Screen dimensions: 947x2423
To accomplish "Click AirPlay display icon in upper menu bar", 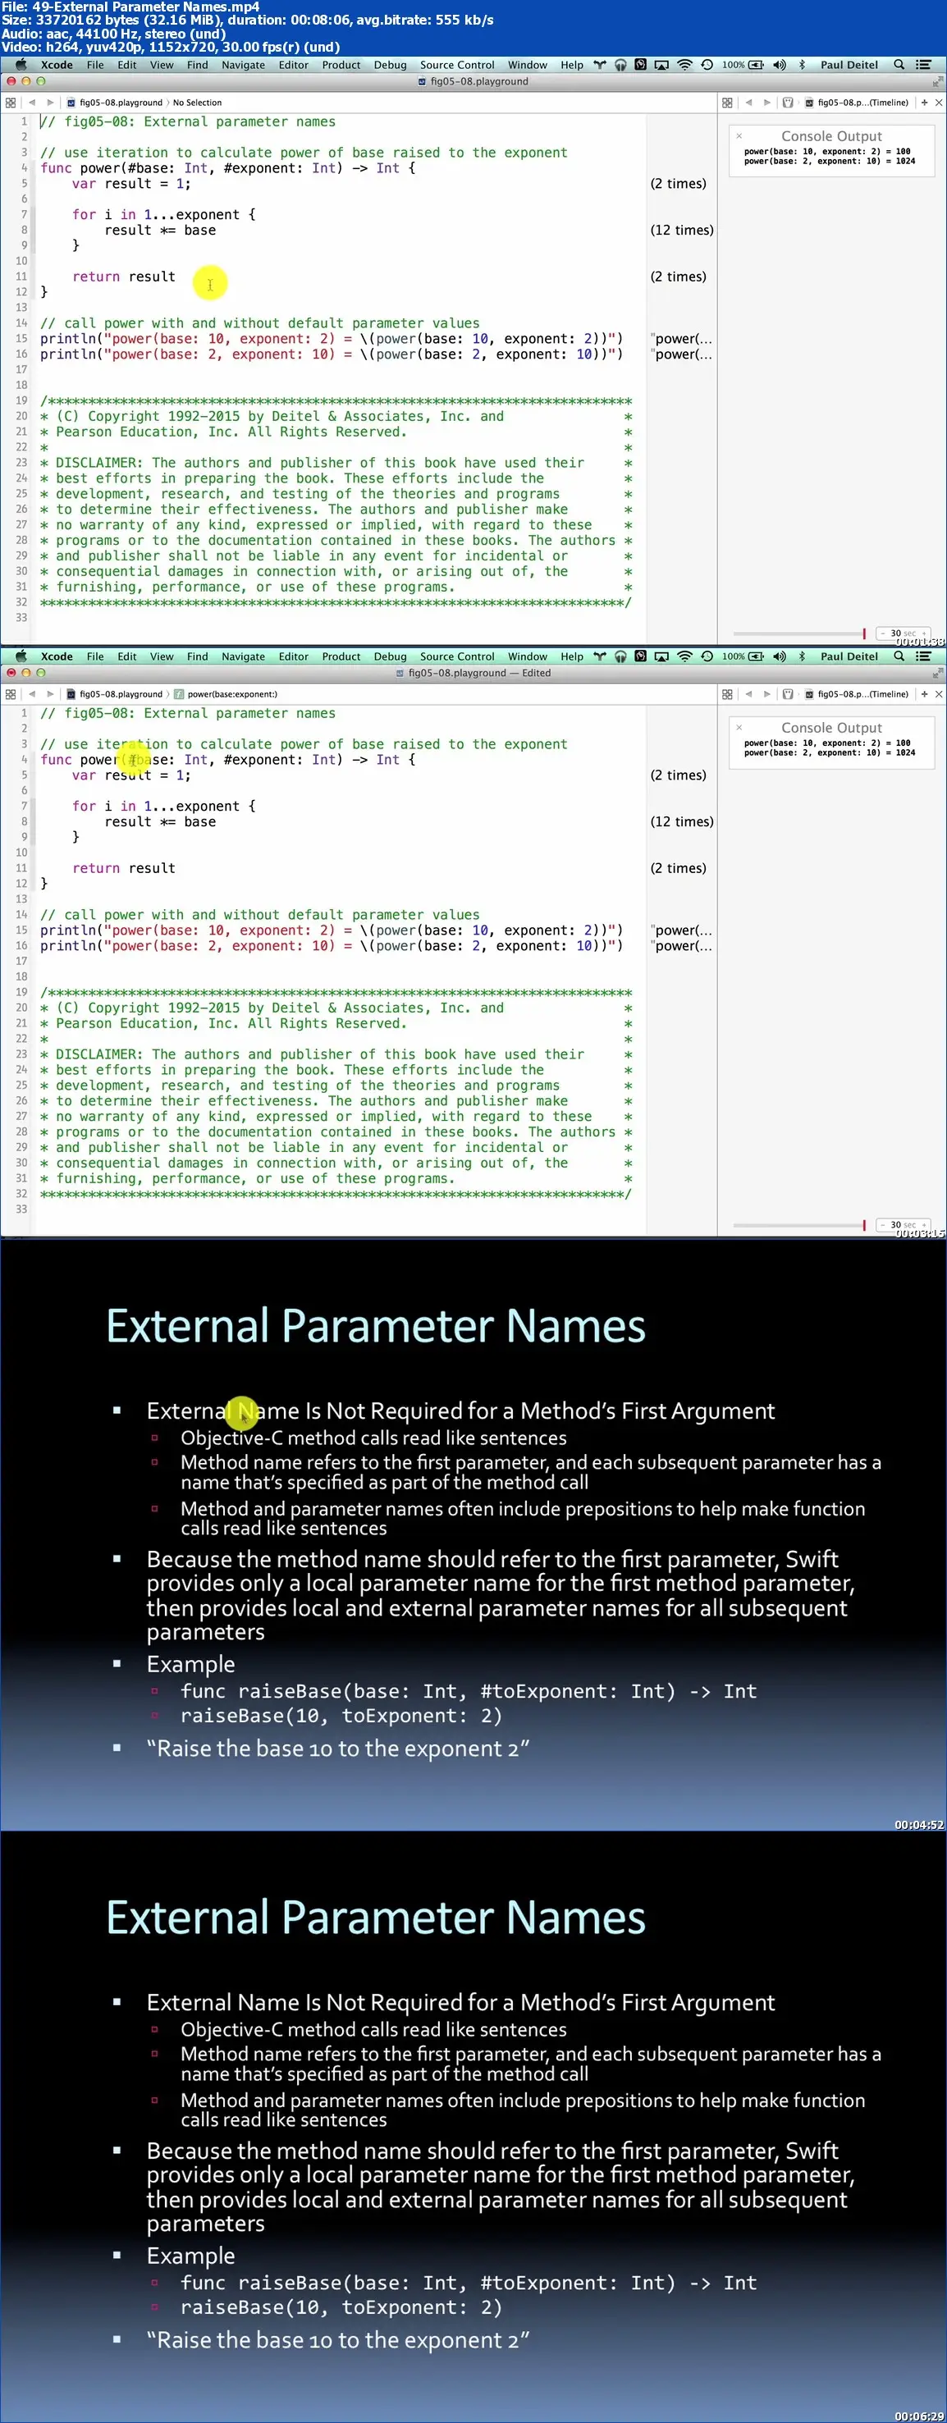I will (x=662, y=65).
